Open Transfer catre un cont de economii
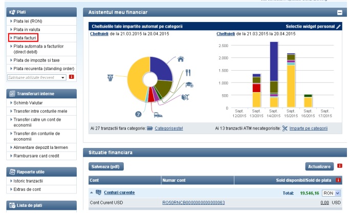 click(37, 122)
